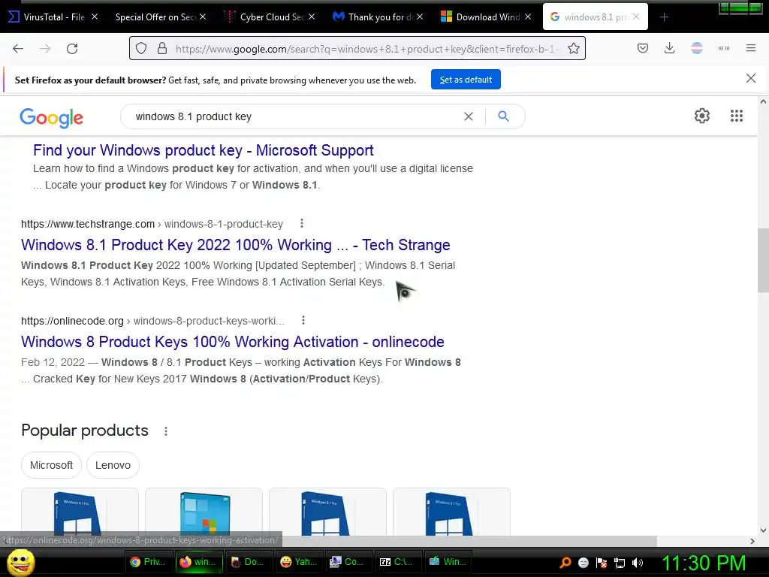Click the orange search tray icon
This screenshot has height=577, width=769.
(x=565, y=562)
